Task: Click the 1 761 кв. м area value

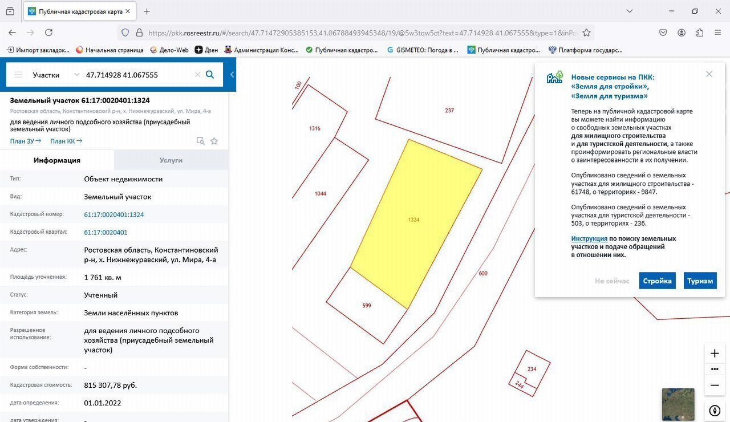Action: [x=103, y=278]
